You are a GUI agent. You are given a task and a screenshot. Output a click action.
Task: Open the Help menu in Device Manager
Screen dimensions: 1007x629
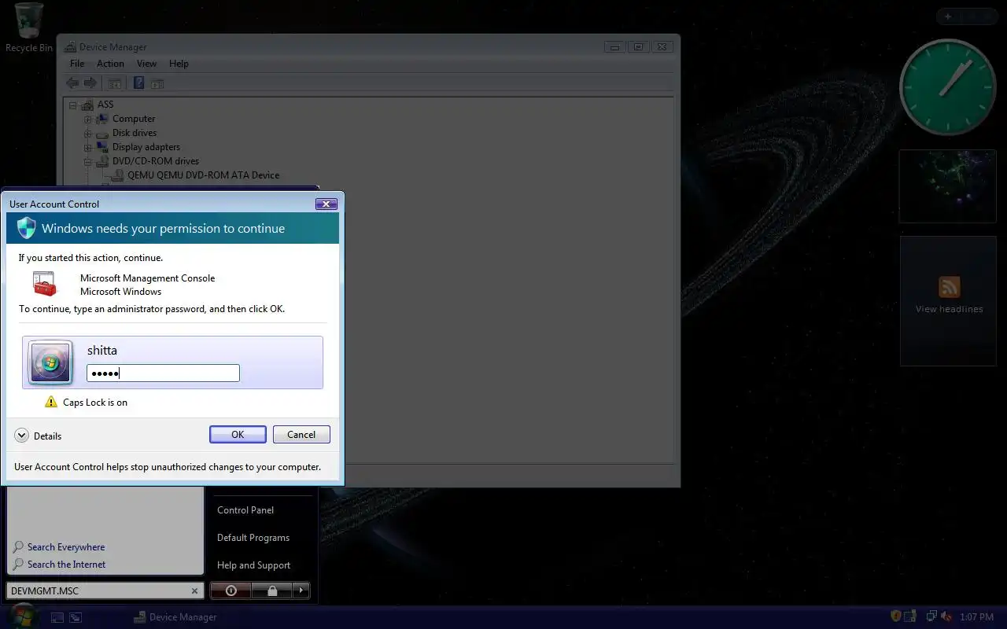click(x=179, y=64)
